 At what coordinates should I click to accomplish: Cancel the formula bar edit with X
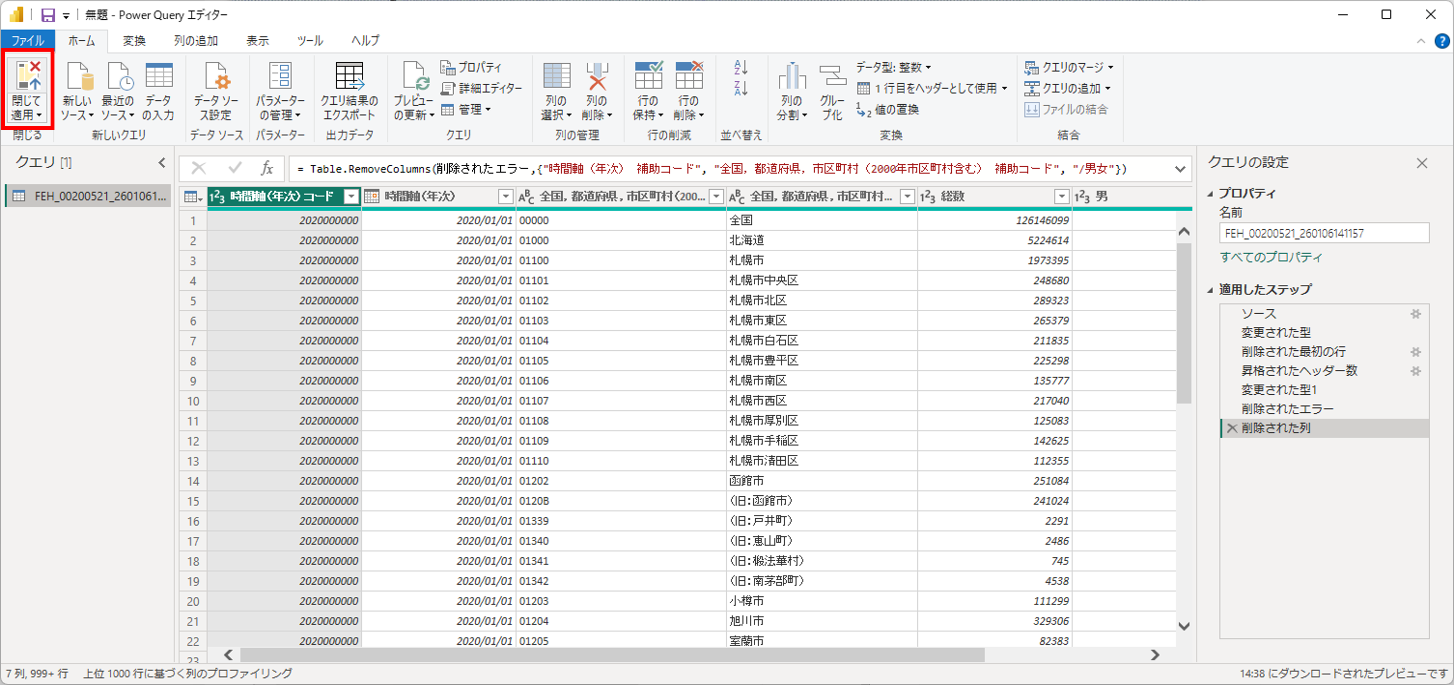point(199,168)
